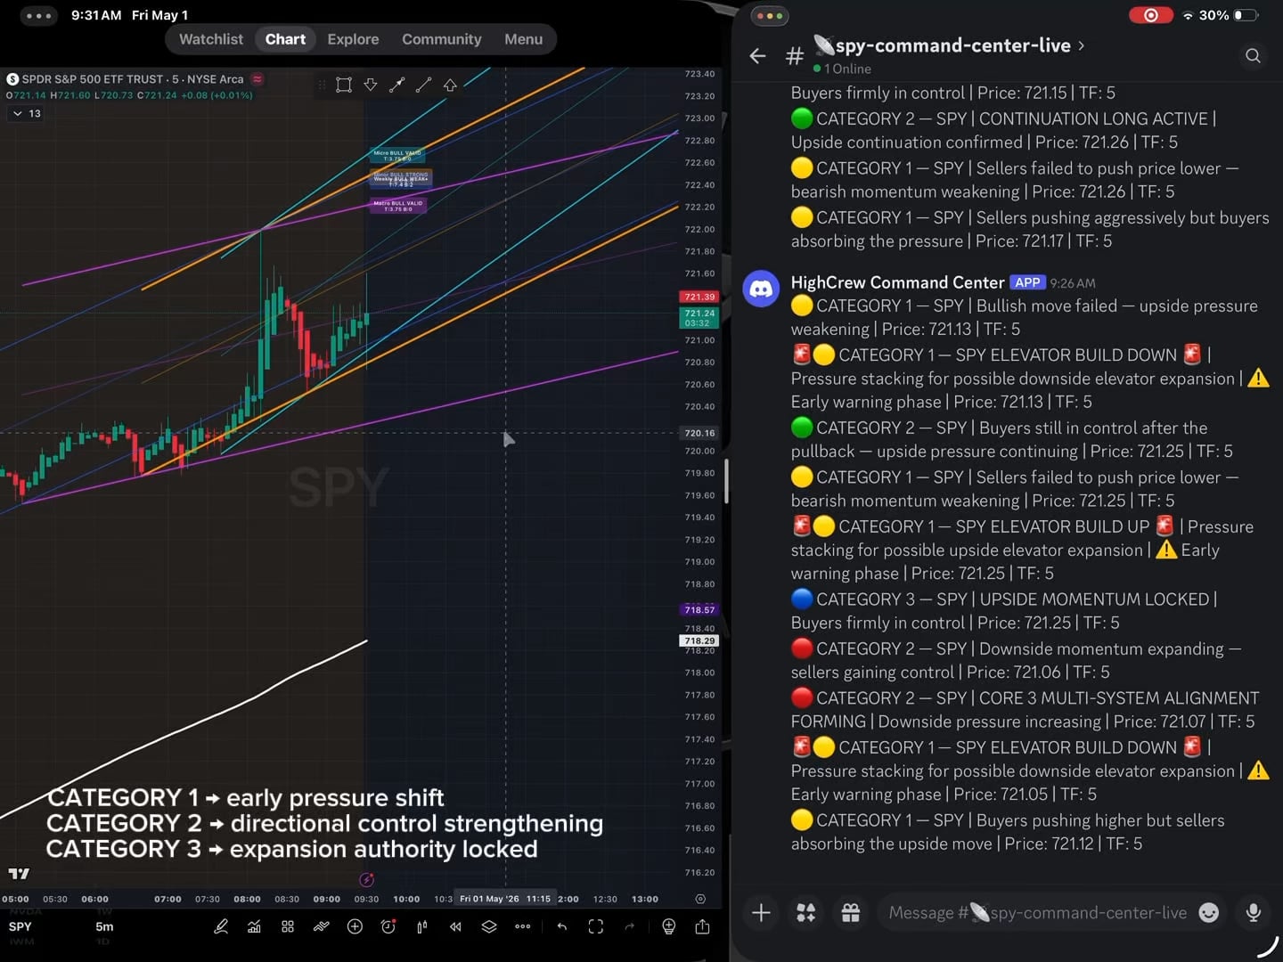Screen dimensions: 1283x962
Task: Tap the voice message microphone
Action: click(x=1253, y=912)
